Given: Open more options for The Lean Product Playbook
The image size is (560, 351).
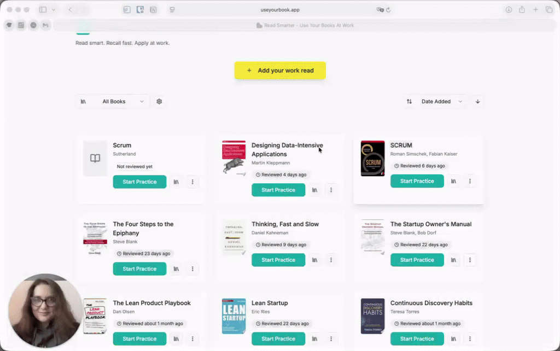Looking at the screenshot, I should click(x=192, y=339).
